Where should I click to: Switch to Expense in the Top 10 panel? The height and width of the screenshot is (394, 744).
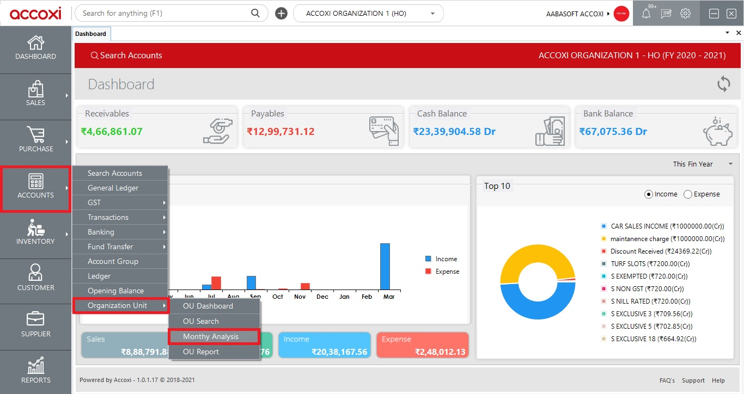point(687,194)
